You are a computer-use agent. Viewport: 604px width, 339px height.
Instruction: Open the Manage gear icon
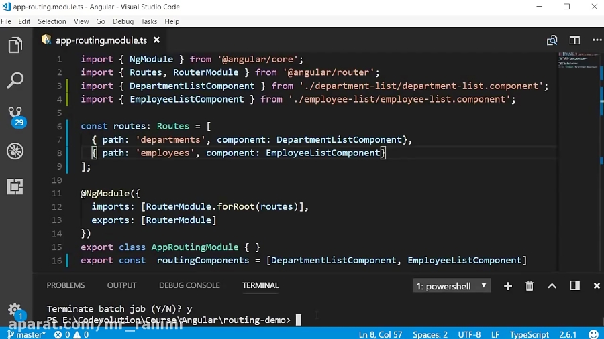[x=15, y=311]
